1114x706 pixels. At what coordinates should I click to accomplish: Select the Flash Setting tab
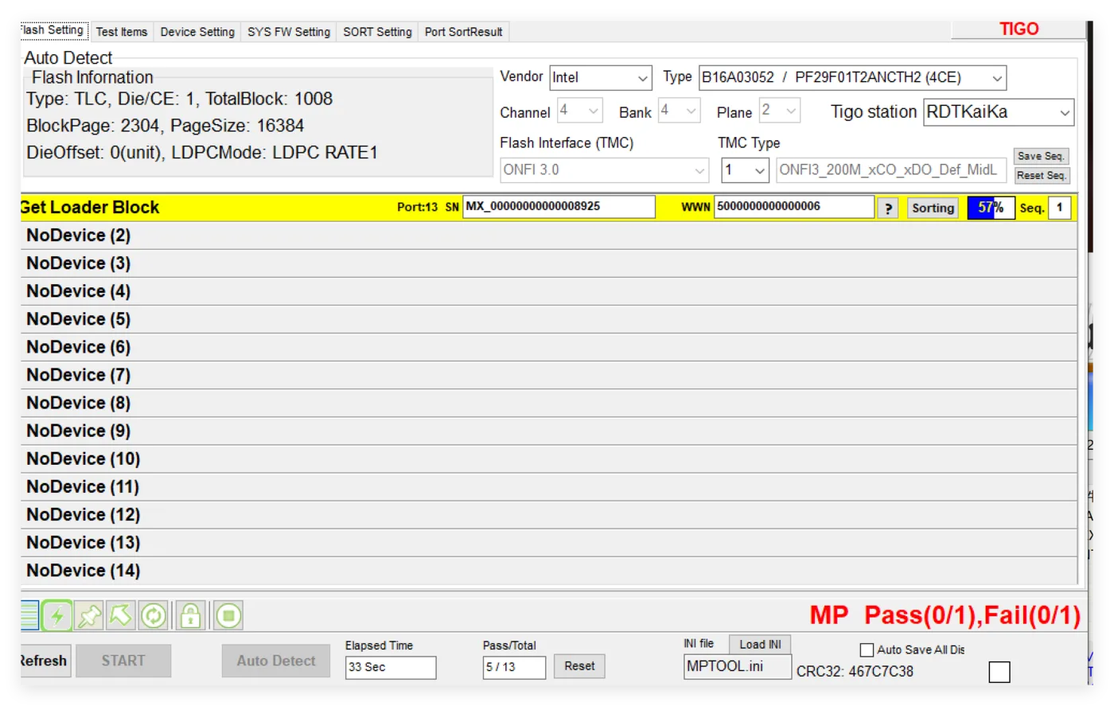[54, 30]
